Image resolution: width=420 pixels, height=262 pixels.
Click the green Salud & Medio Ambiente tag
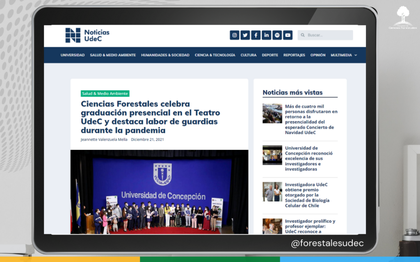click(x=105, y=94)
